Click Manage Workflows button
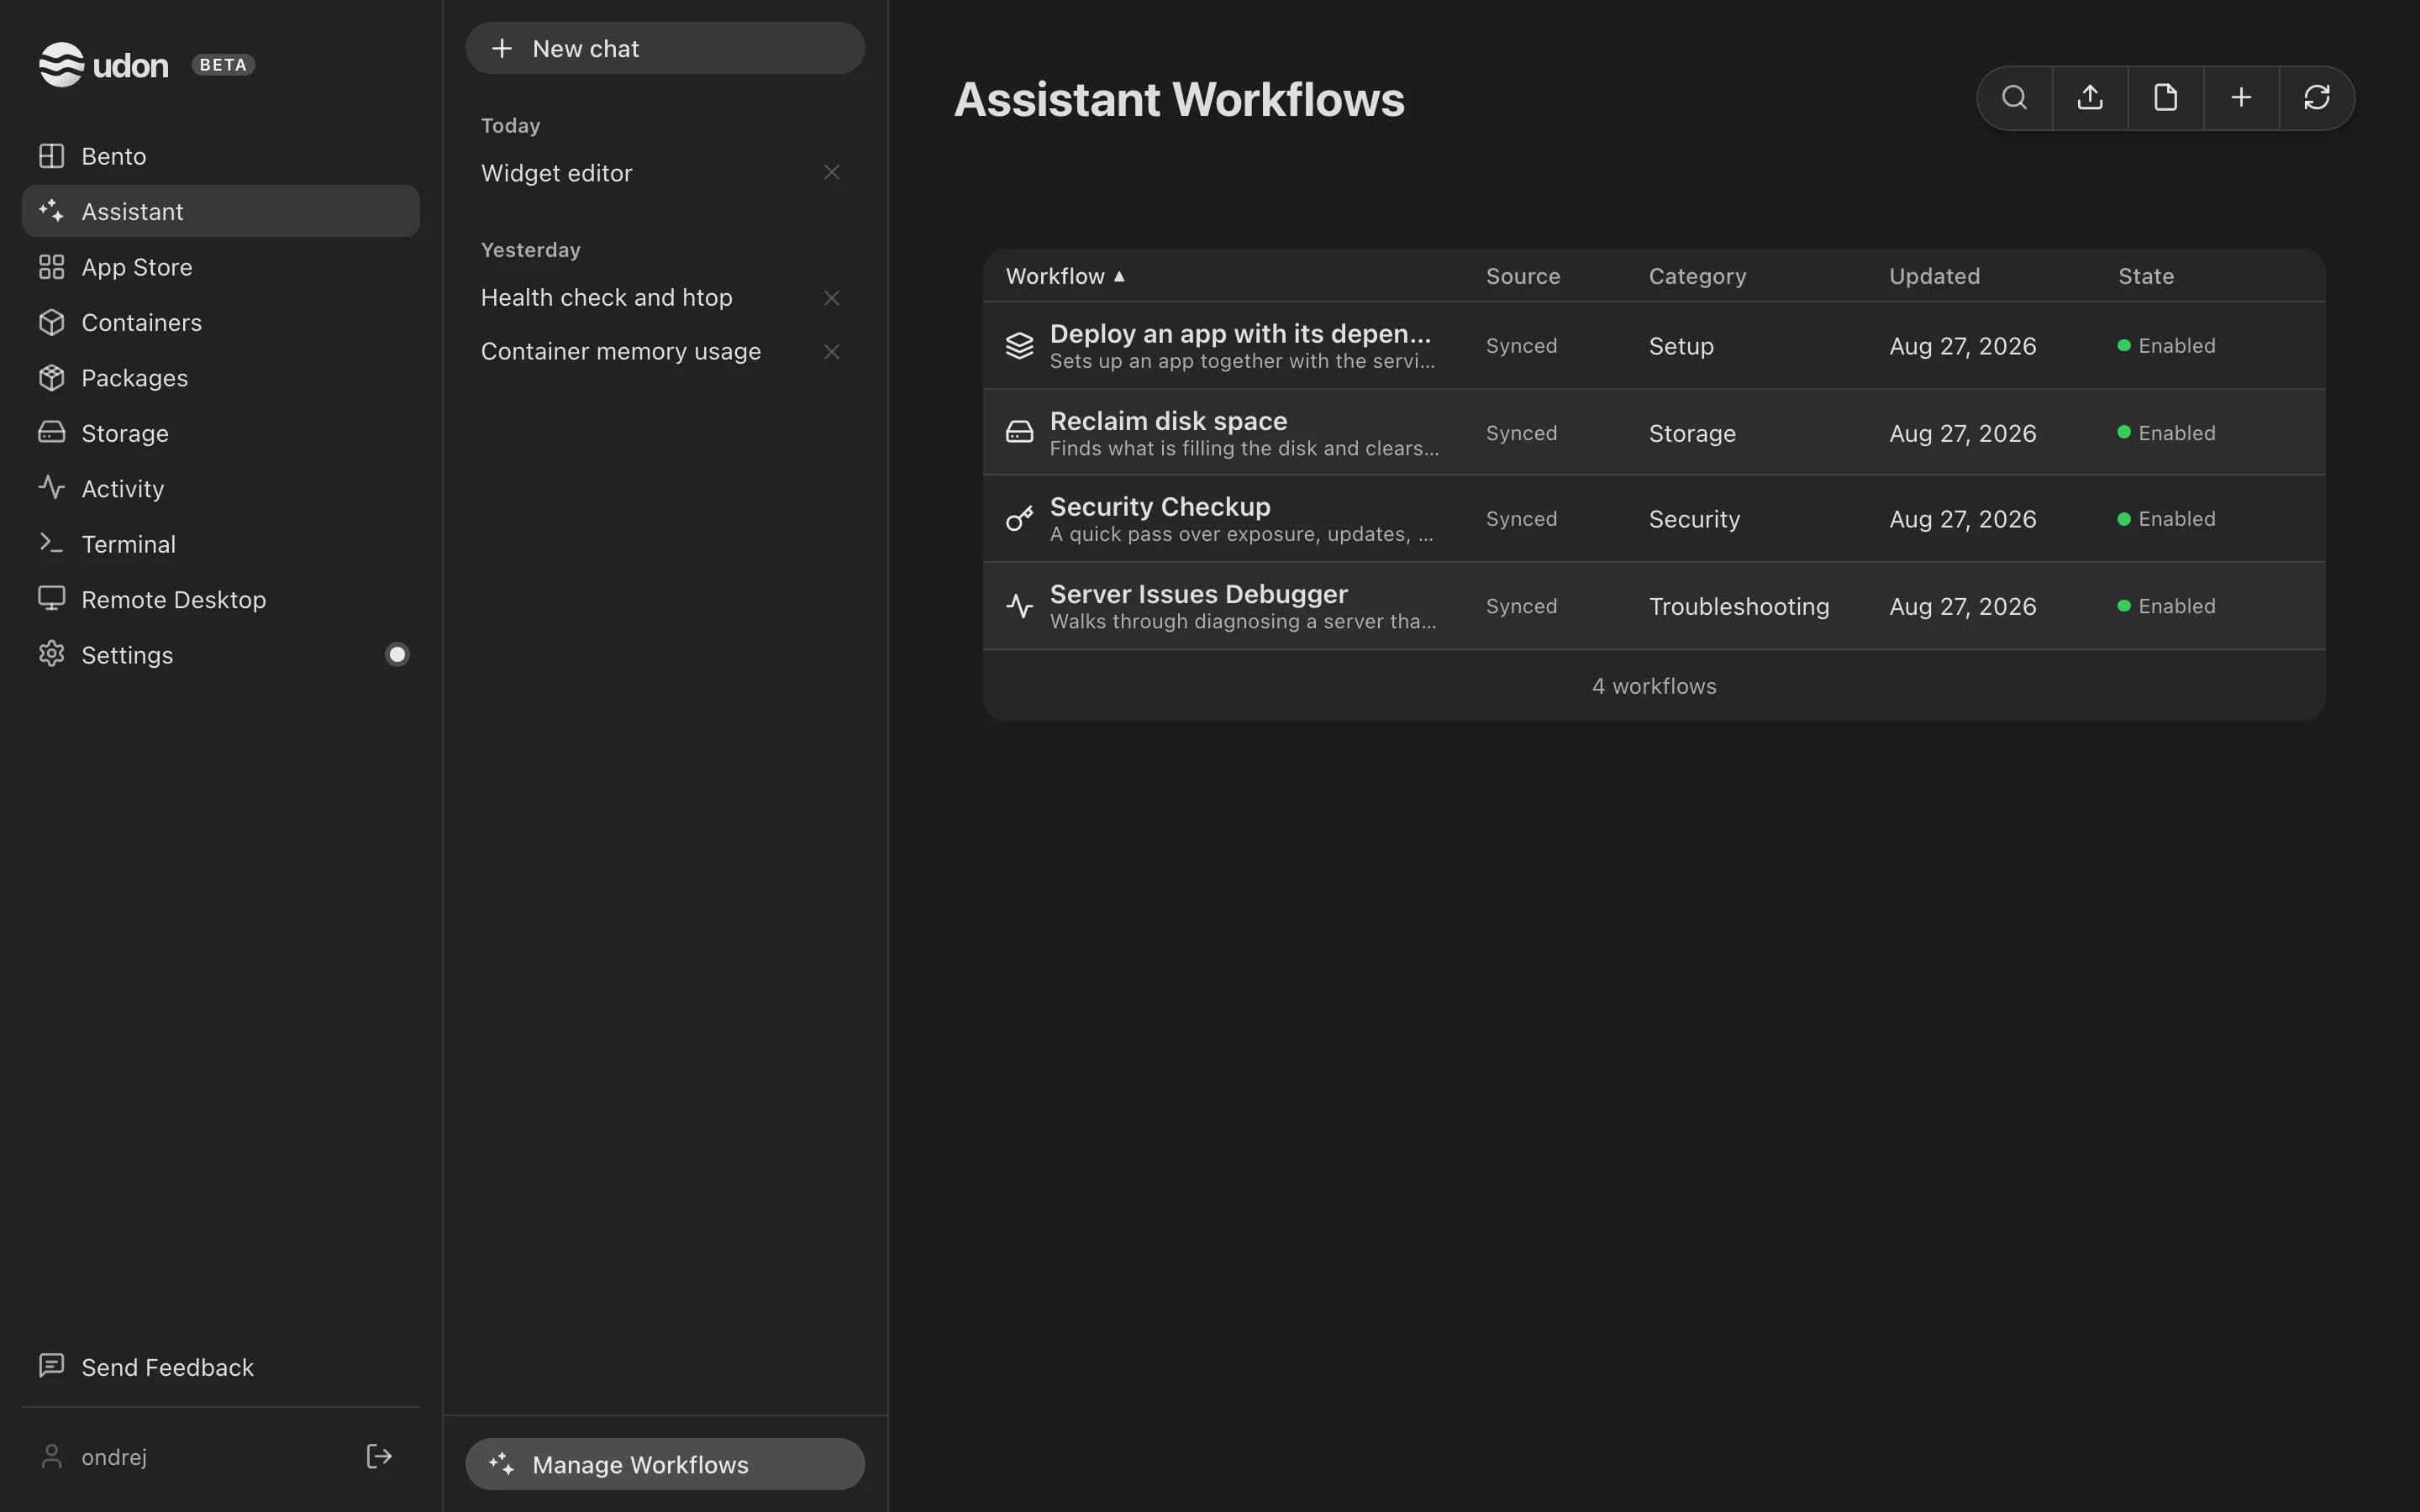 coord(665,1464)
